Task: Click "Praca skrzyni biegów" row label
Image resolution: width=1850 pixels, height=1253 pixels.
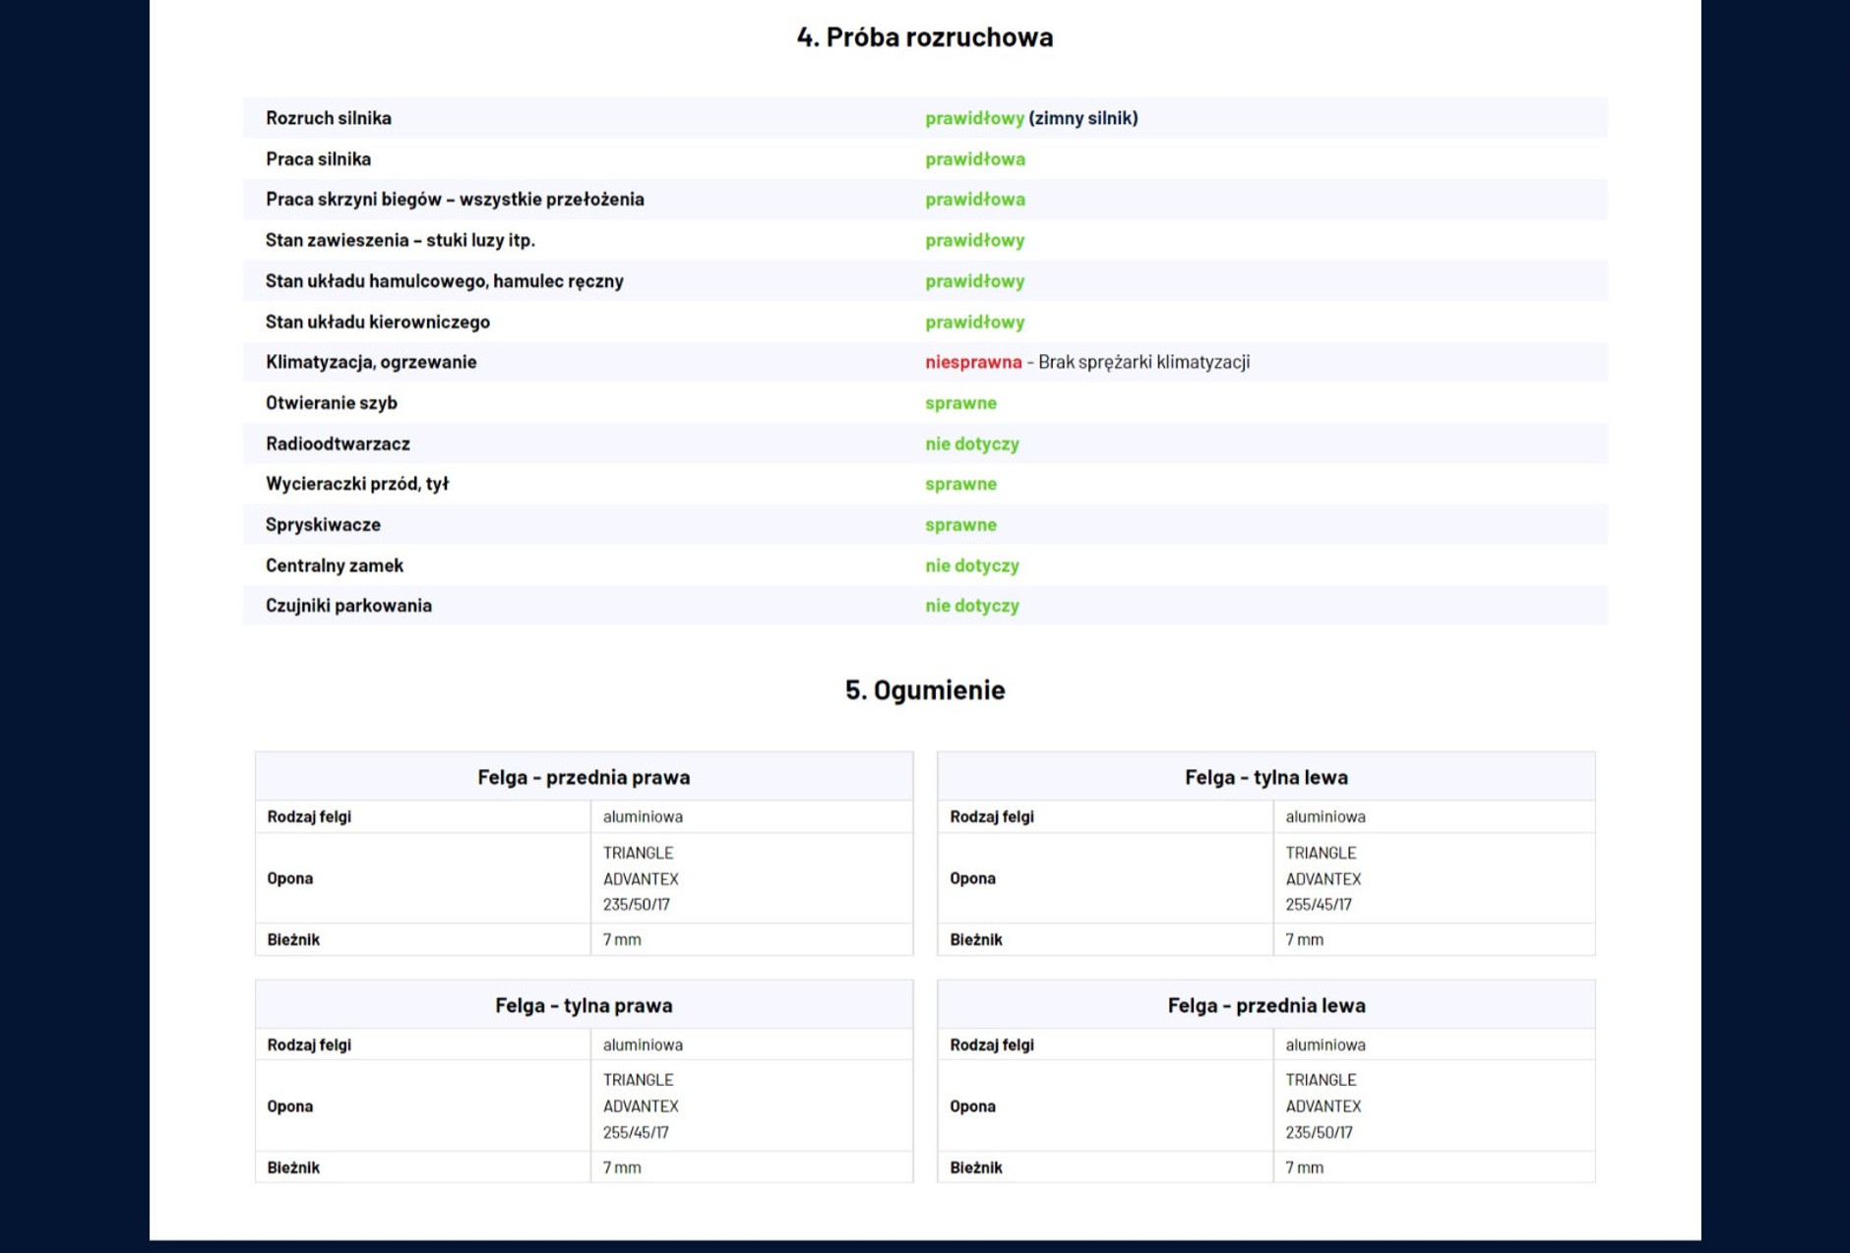Action: click(454, 200)
